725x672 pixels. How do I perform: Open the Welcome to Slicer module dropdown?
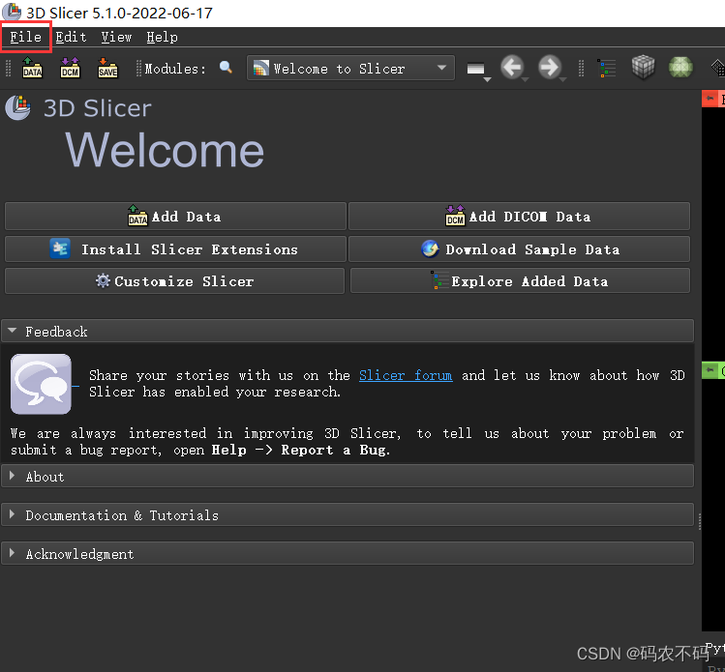click(x=350, y=69)
